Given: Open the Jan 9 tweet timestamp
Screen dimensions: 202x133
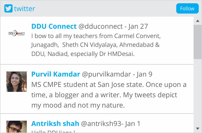Looking at the screenshot, I should coord(144,74).
